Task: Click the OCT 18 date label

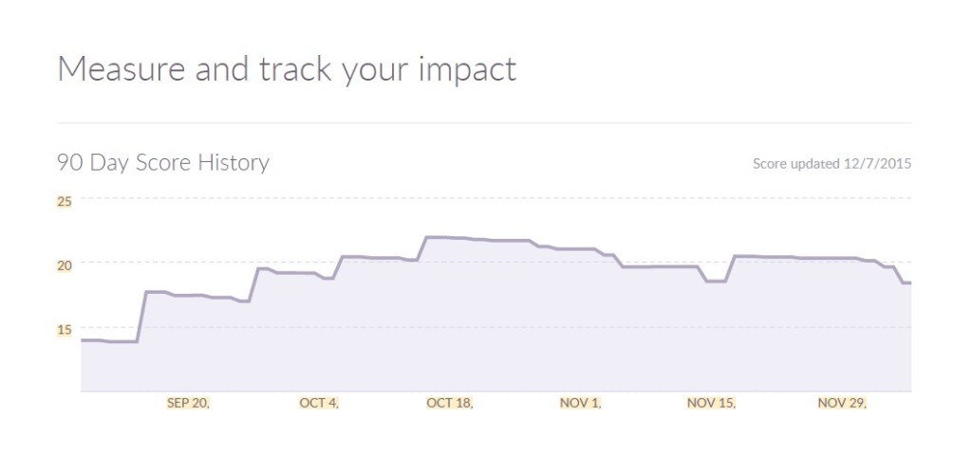Action: coord(450,403)
